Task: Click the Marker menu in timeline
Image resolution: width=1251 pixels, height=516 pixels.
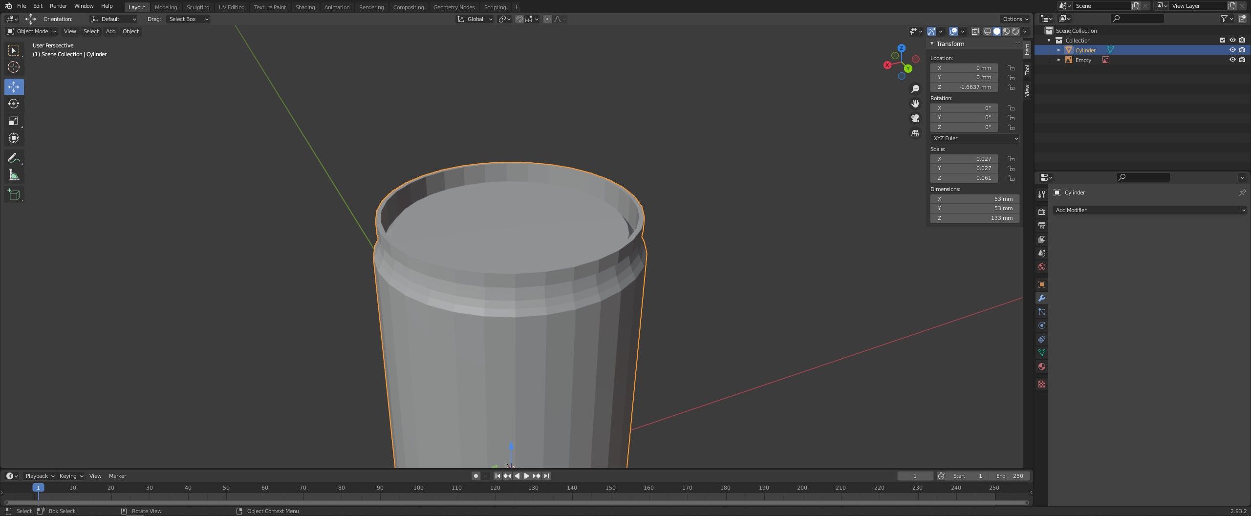Action: point(117,476)
